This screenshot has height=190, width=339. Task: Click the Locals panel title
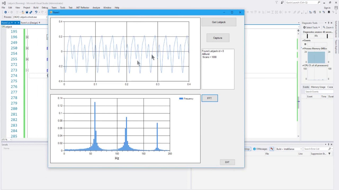tap(5, 144)
